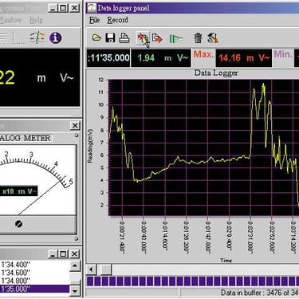Image resolution: width=299 pixels, height=299 pixels.
Task: Click list scrollbar down arrow
Action: click(75, 291)
